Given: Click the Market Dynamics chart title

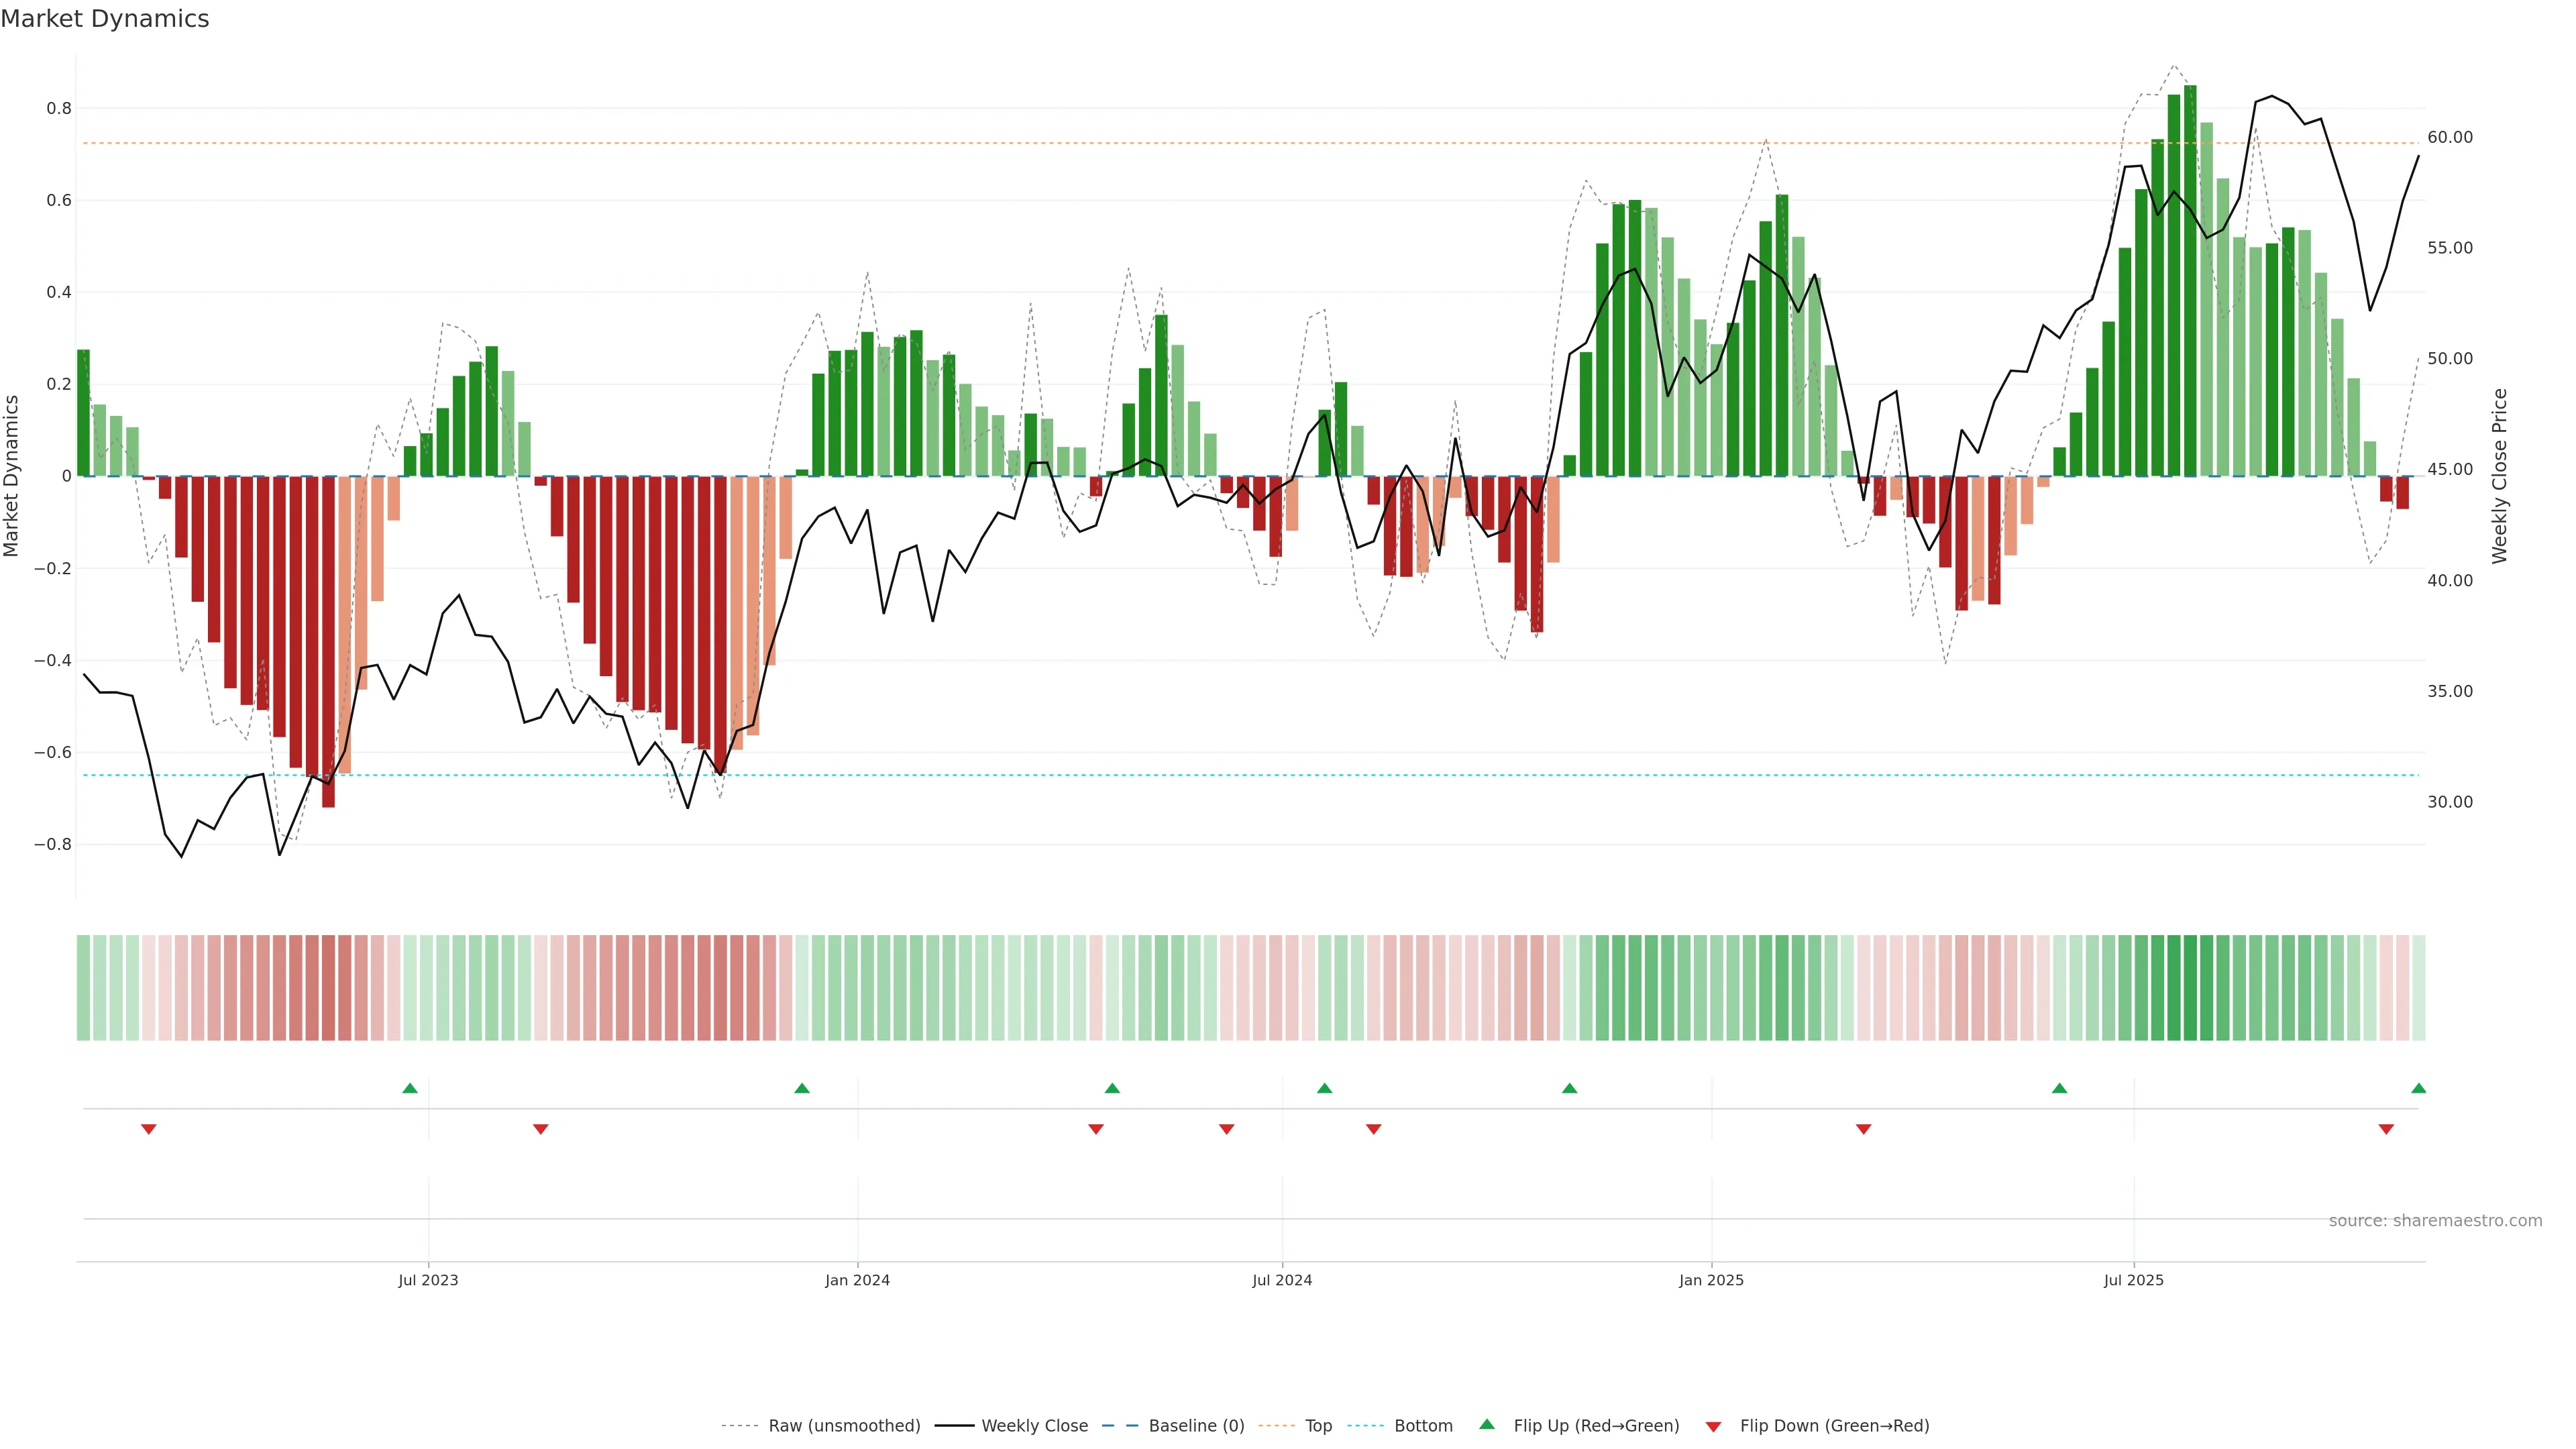Looking at the screenshot, I should click(x=105, y=19).
